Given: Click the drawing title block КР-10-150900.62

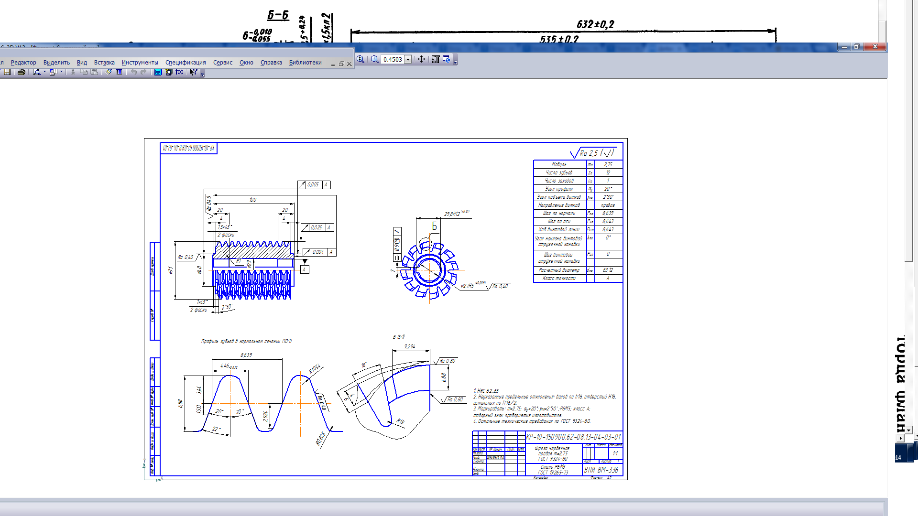Looking at the screenshot, I should coord(573,437).
